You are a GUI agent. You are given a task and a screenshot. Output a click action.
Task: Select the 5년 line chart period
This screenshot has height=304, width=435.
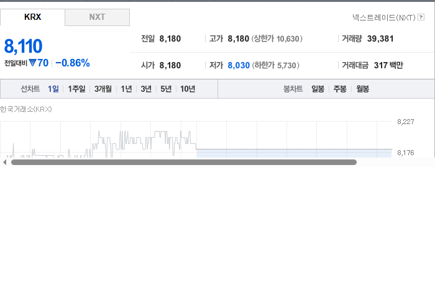coord(166,89)
